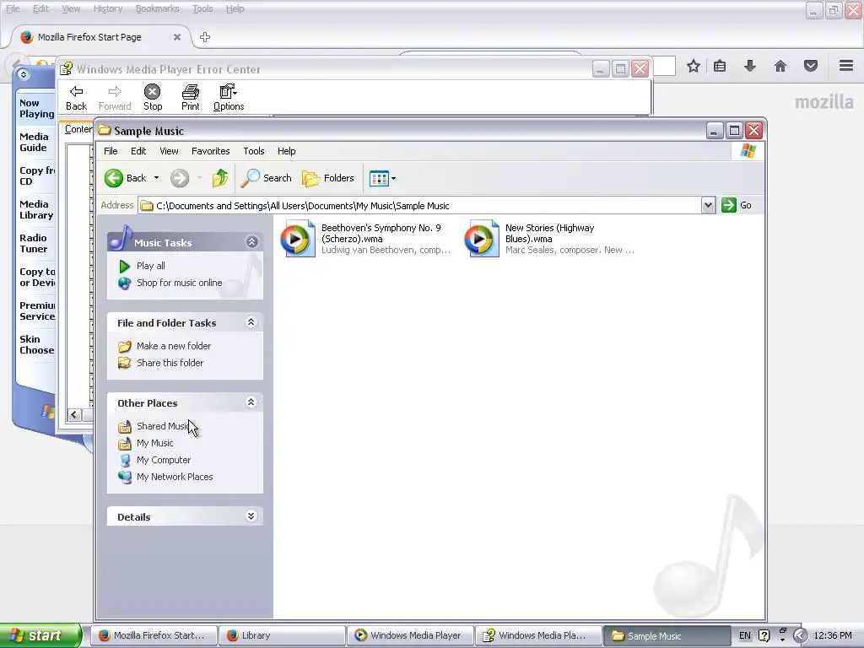Close Mozilla Firefox Start Page tab
Screen dimensions: 864x648
(x=177, y=37)
